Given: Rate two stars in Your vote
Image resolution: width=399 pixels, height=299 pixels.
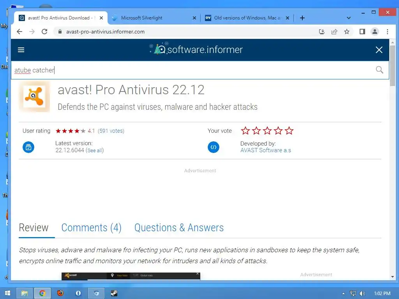Looking at the screenshot, I should pyautogui.click(x=256, y=131).
